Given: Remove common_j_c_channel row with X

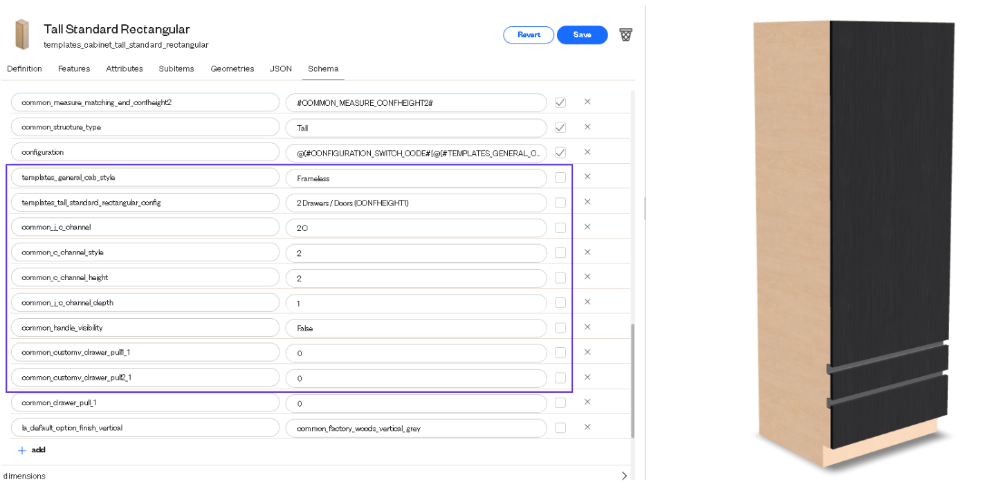Looking at the screenshot, I should click(x=587, y=227).
